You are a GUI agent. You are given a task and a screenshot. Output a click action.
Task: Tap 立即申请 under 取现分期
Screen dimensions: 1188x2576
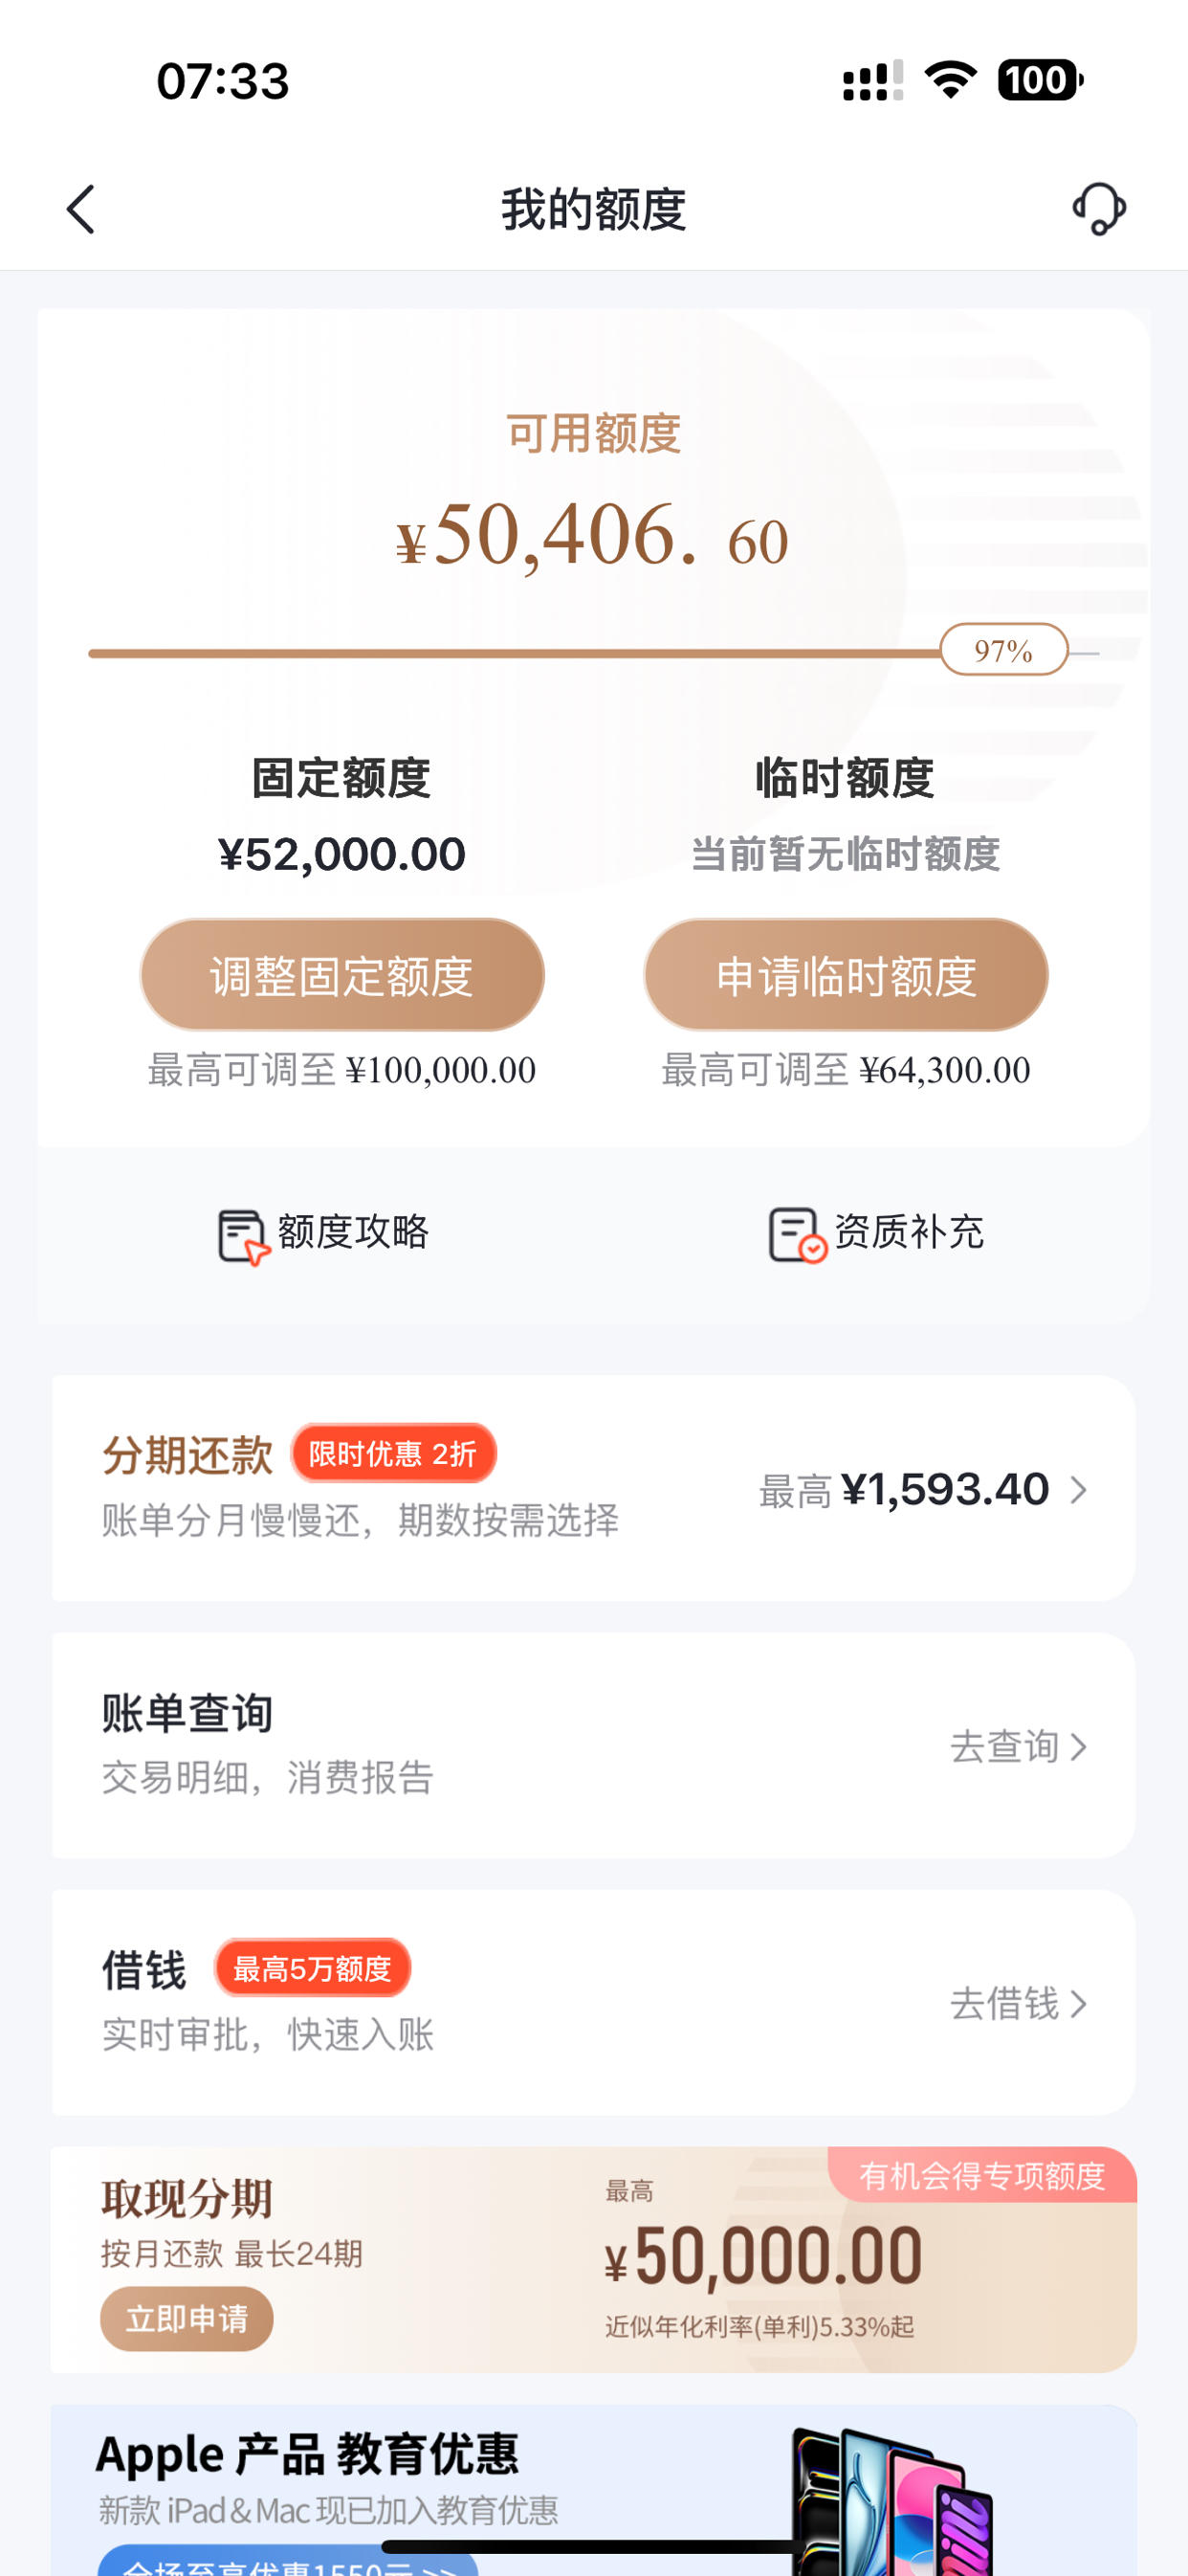pyautogui.click(x=186, y=2318)
